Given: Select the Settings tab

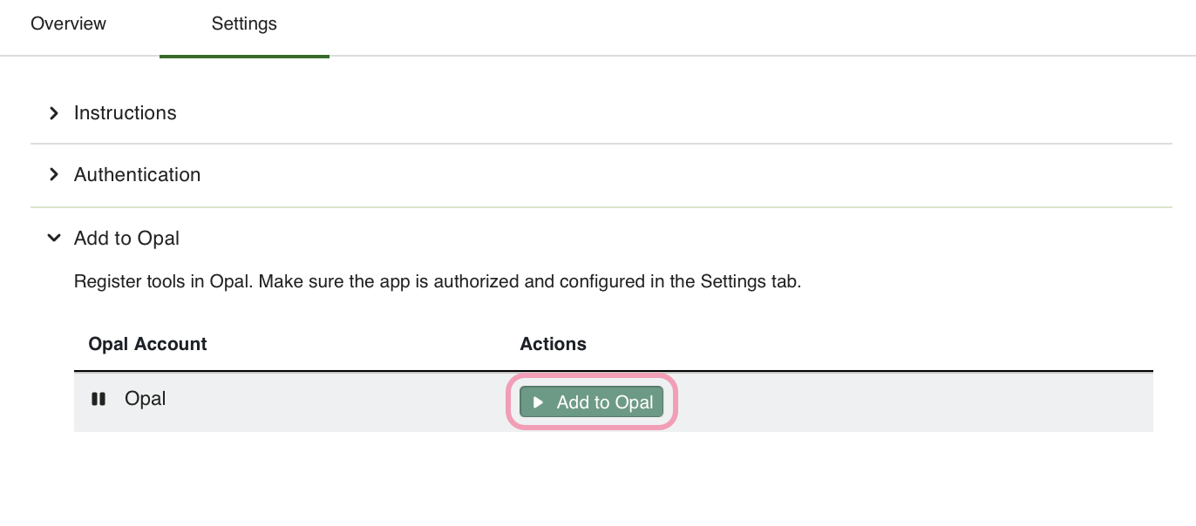Looking at the screenshot, I should 244,24.
